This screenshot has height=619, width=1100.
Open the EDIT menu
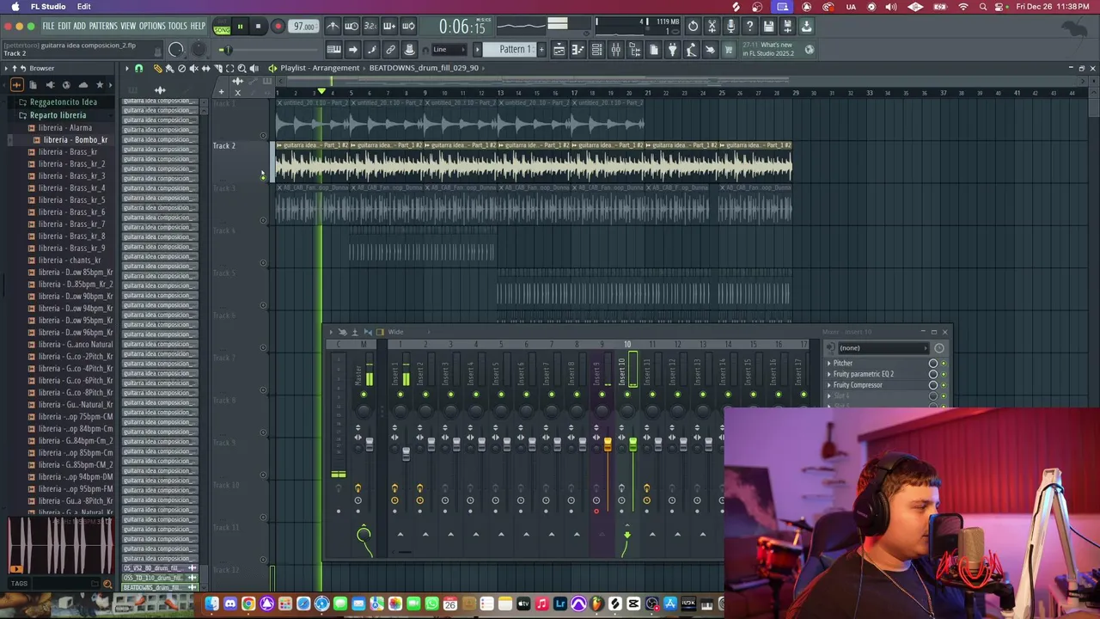pyautogui.click(x=64, y=26)
